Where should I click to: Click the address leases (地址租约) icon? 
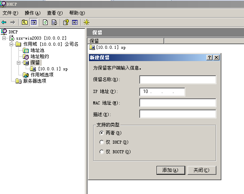click(26, 56)
